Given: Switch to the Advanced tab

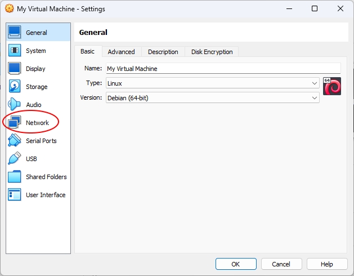Looking at the screenshot, I should tap(122, 52).
